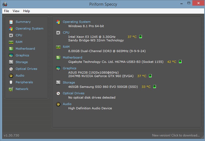
Task: Click the Storage heading link in summary
Action: tap(69, 82)
